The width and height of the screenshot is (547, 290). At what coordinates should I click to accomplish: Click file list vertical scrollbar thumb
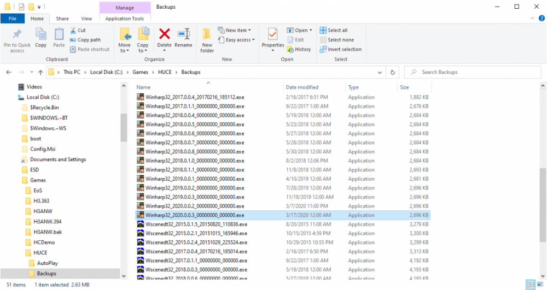pos(543,205)
